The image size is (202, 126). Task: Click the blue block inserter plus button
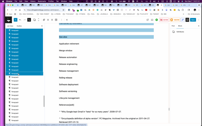[x=16, y=20]
